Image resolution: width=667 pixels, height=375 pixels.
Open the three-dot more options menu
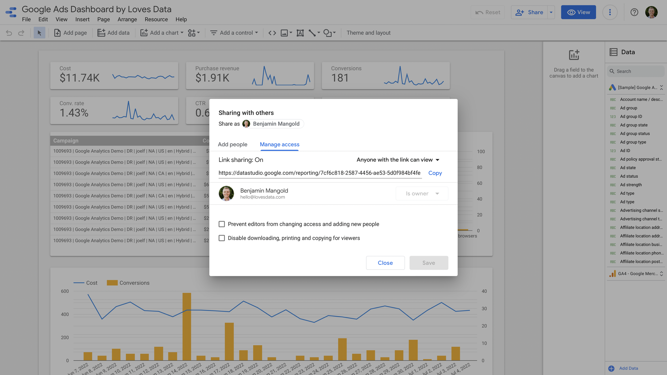610,12
